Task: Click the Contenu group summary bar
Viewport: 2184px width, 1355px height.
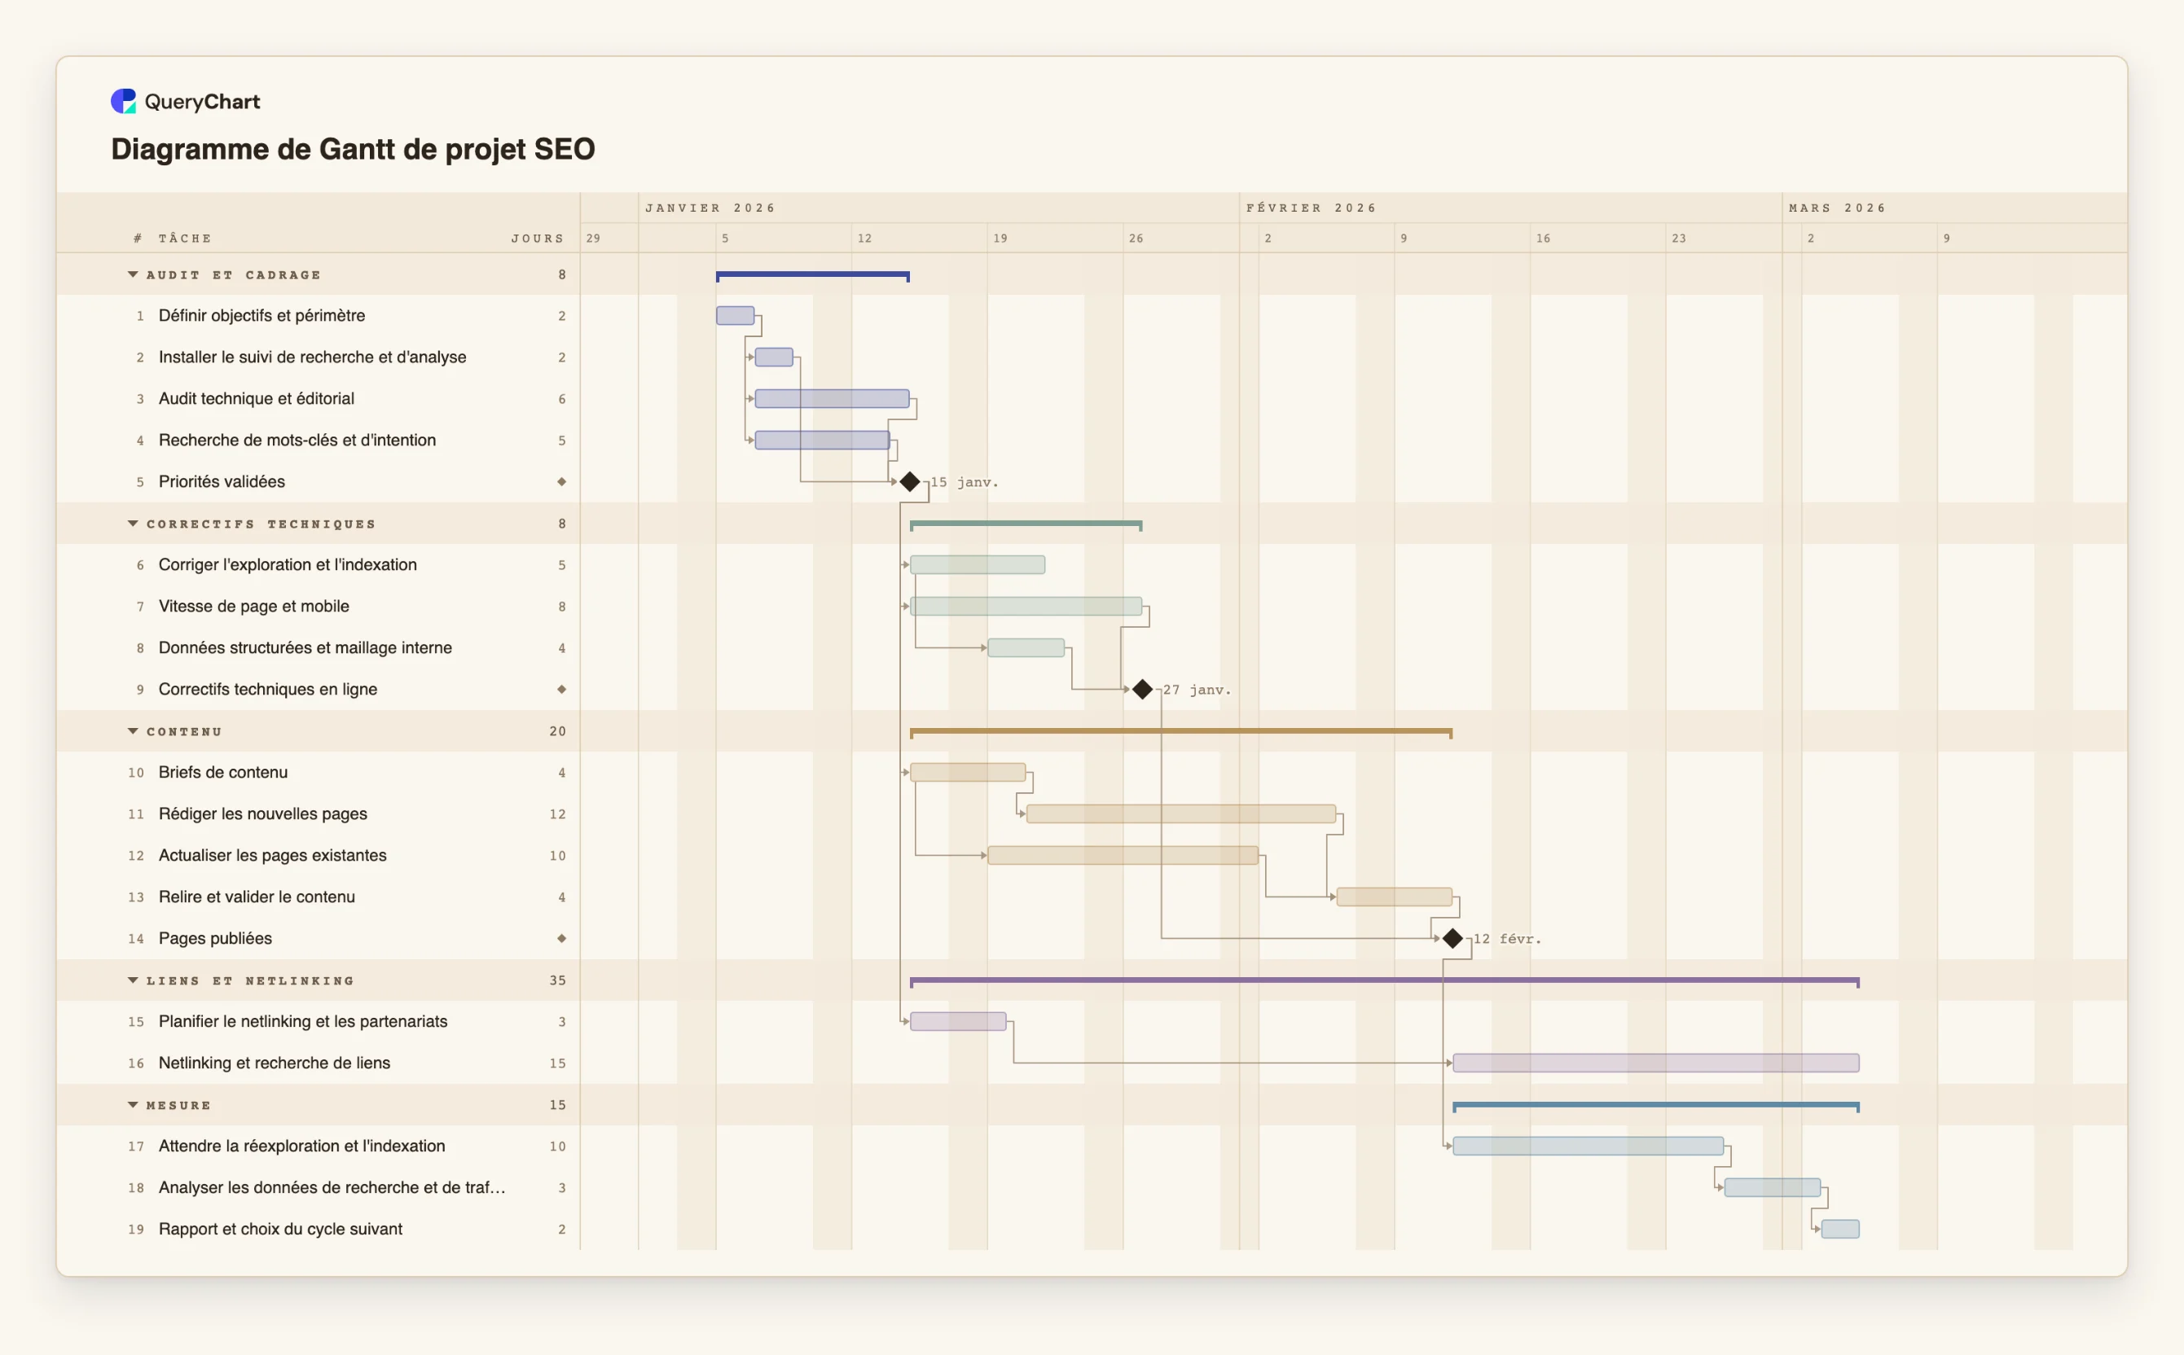Action: coord(1180,732)
